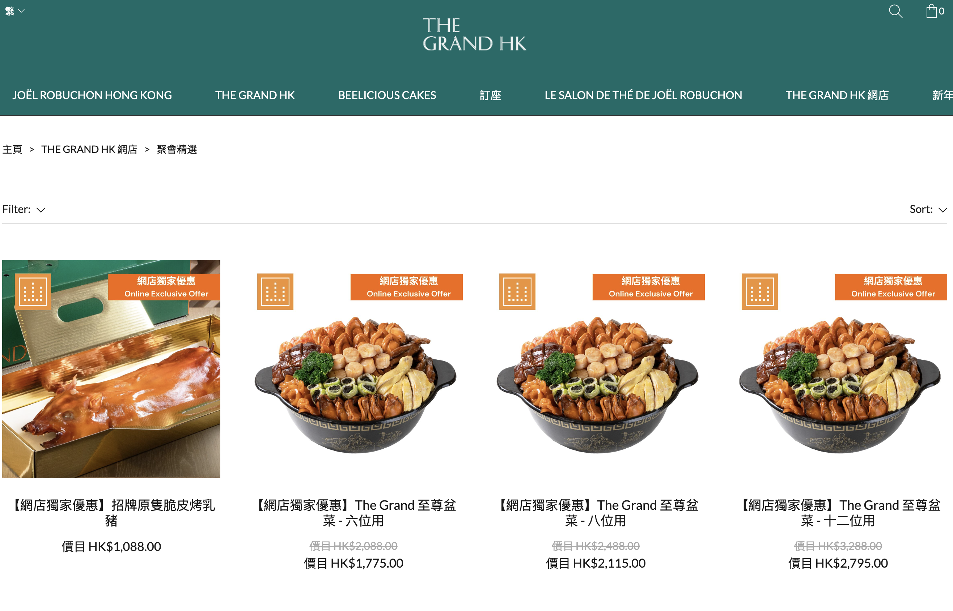Open Le Salon de Thé de Joël Robuchon
This screenshot has height=611, width=953.
tap(643, 95)
